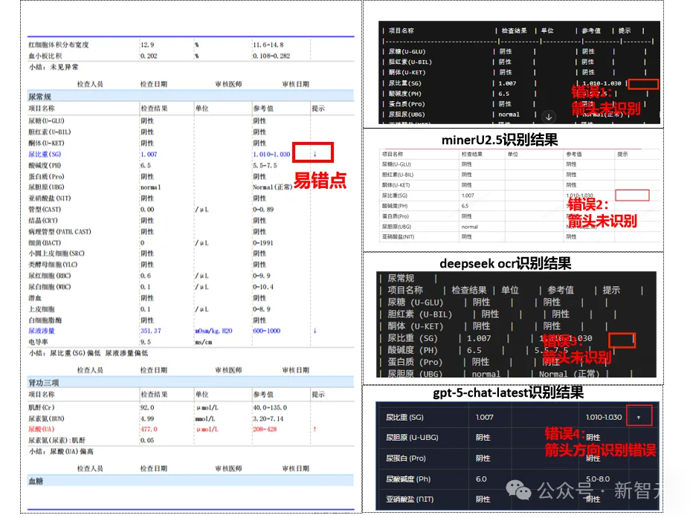The height and width of the screenshot is (518, 693).
Task: Select the 尿常规 section header in the report
Action: pyautogui.click(x=40, y=97)
